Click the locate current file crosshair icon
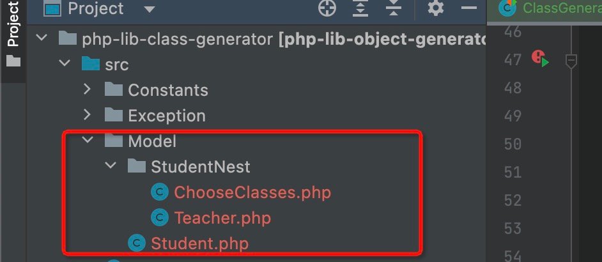Screen dimensions: 602x262 (327, 8)
